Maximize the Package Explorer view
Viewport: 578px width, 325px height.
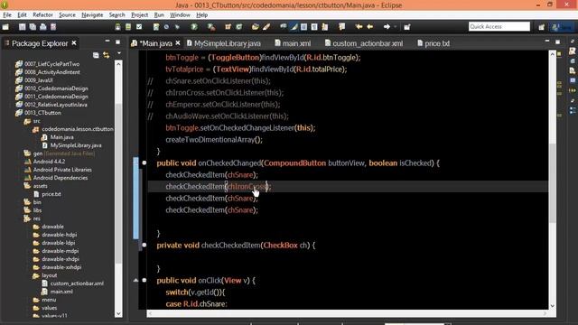117,42
